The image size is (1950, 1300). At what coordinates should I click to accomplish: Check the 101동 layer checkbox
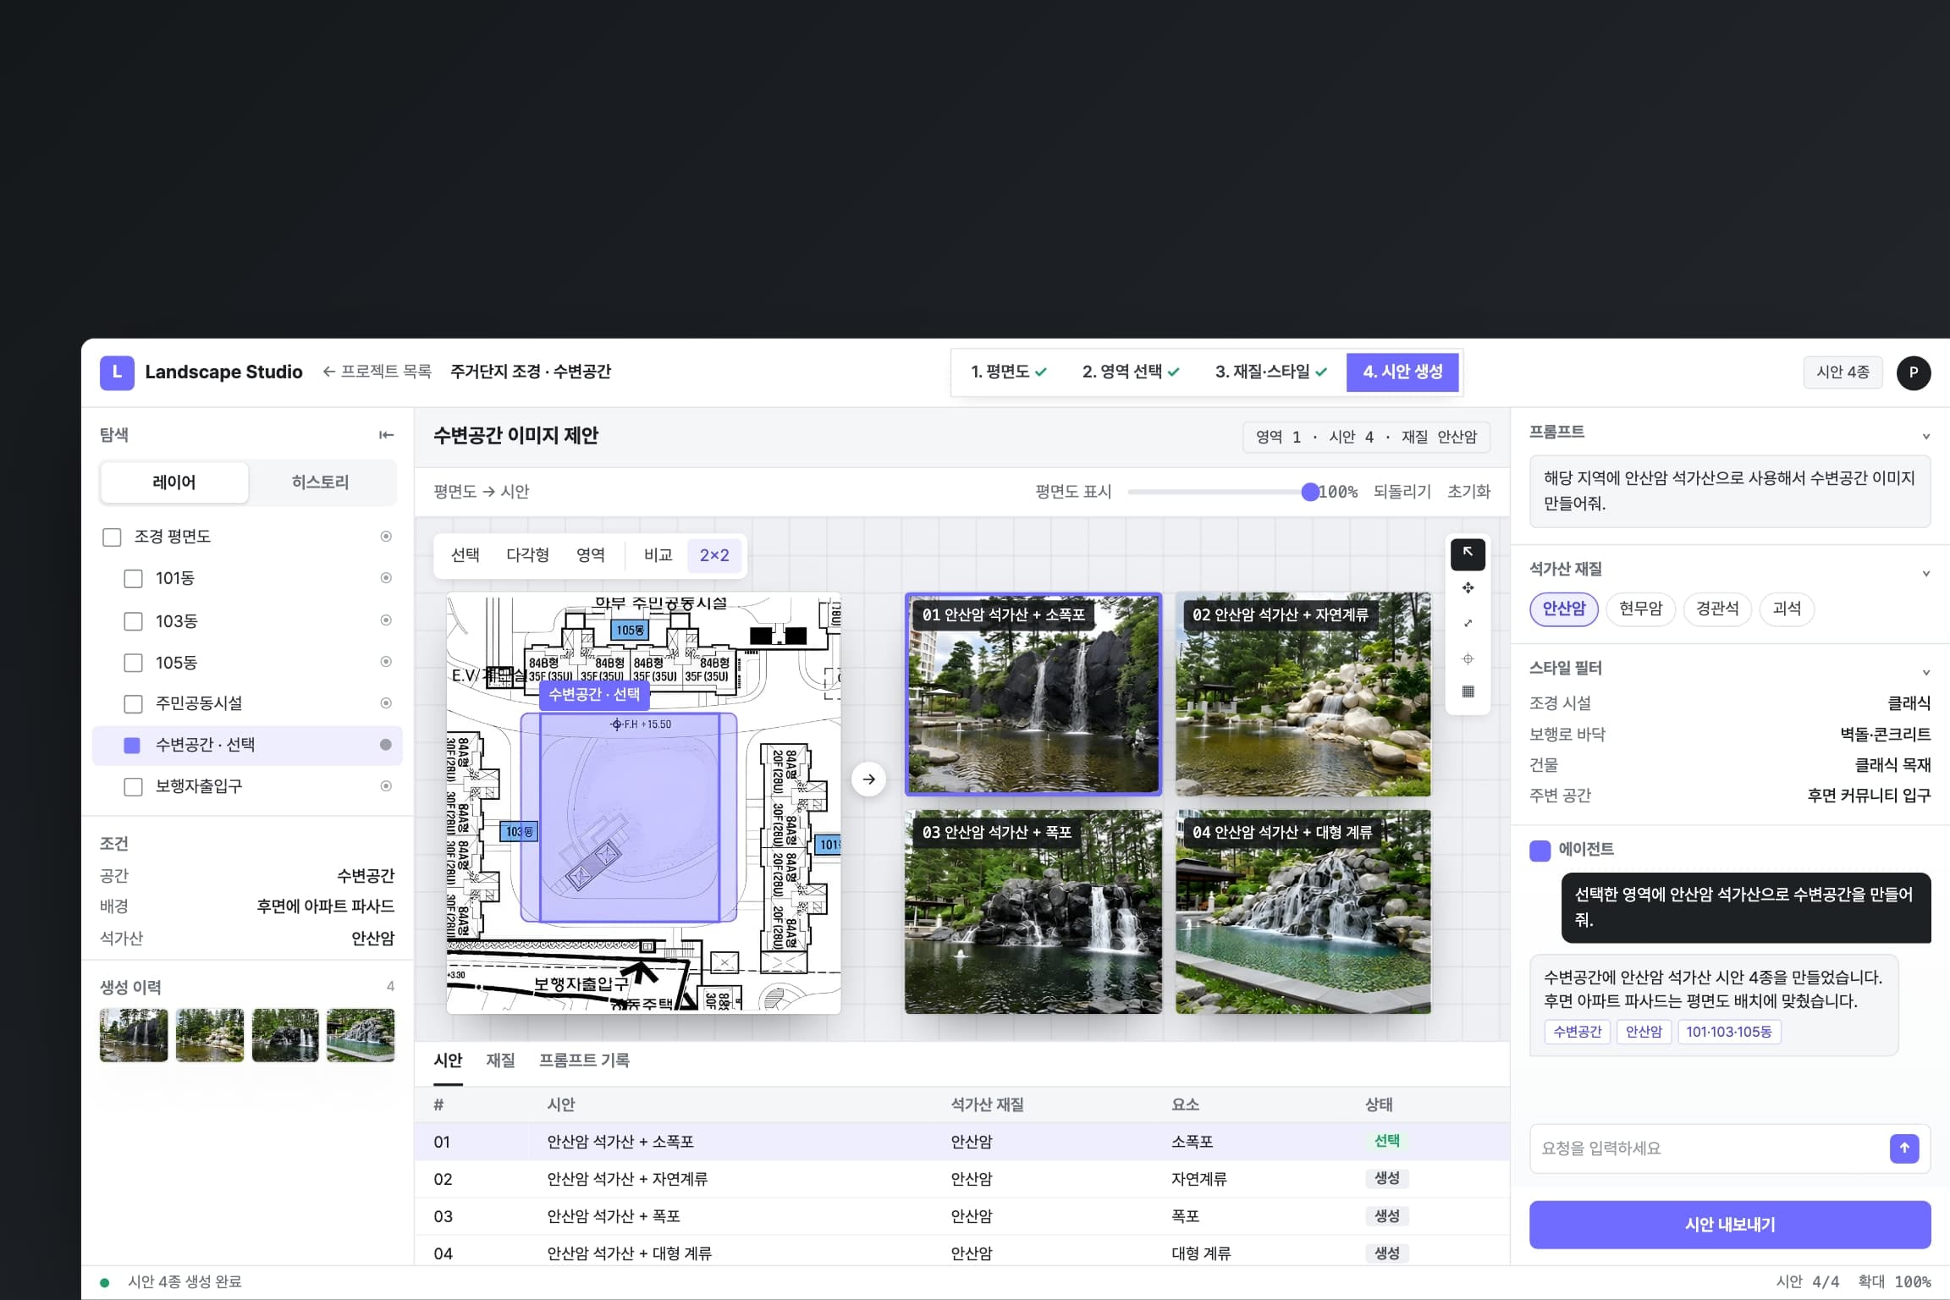click(x=133, y=579)
